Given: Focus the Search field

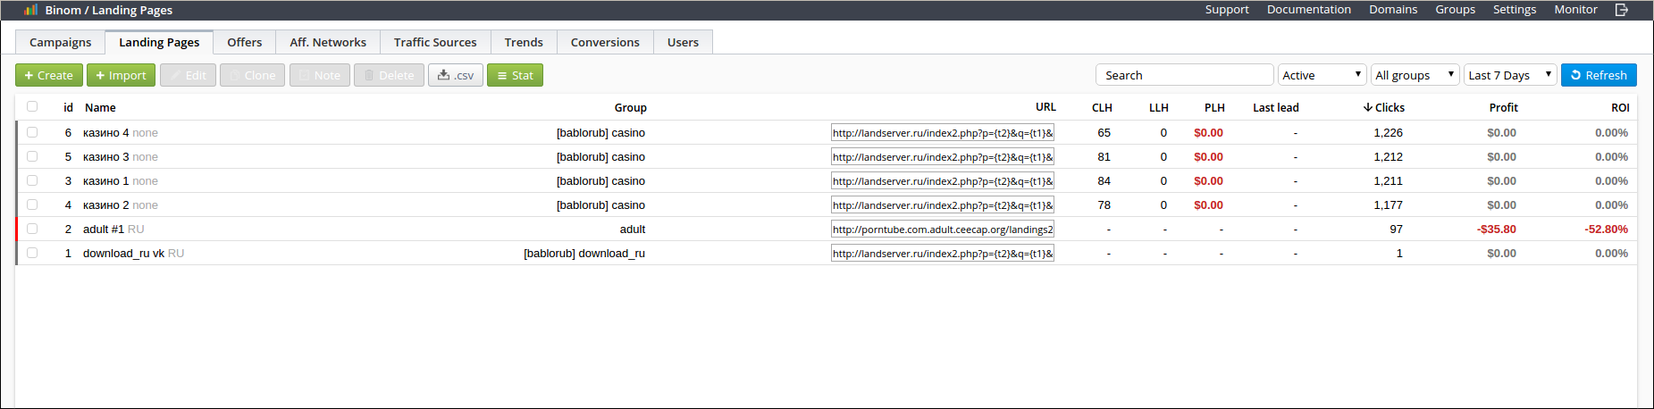Looking at the screenshot, I should pos(1184,75).
